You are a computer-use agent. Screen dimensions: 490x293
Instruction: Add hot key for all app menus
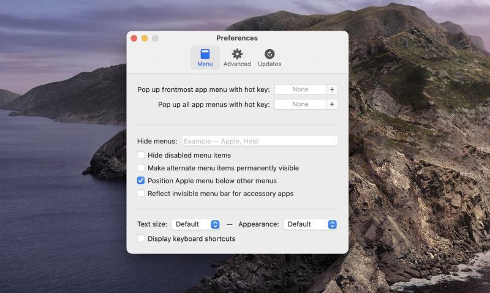(332, 104)
